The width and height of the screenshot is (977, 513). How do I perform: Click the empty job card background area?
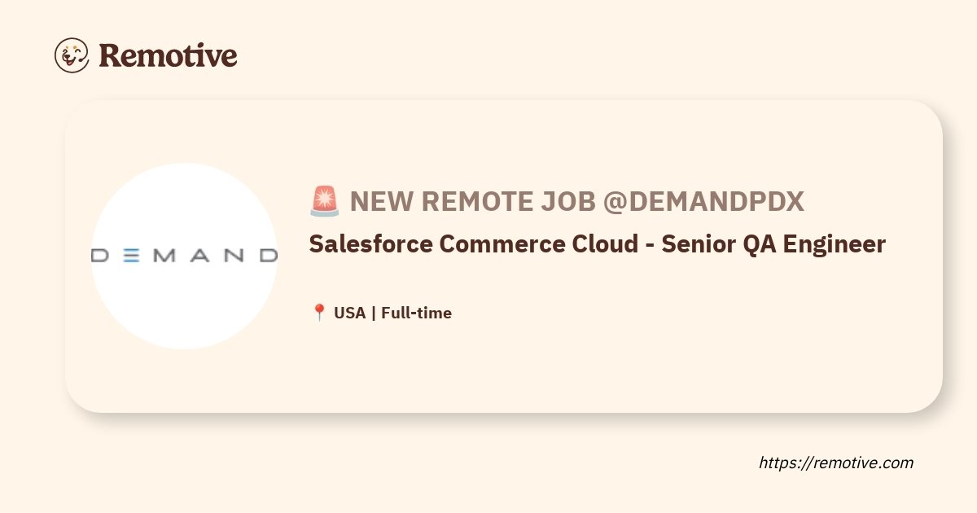point(619,366)
